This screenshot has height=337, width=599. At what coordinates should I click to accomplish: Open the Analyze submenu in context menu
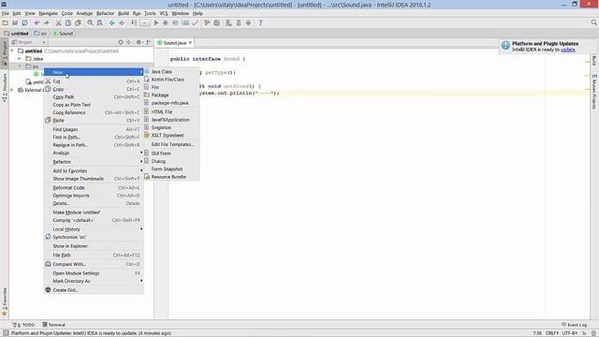click(x=94, y=153)
